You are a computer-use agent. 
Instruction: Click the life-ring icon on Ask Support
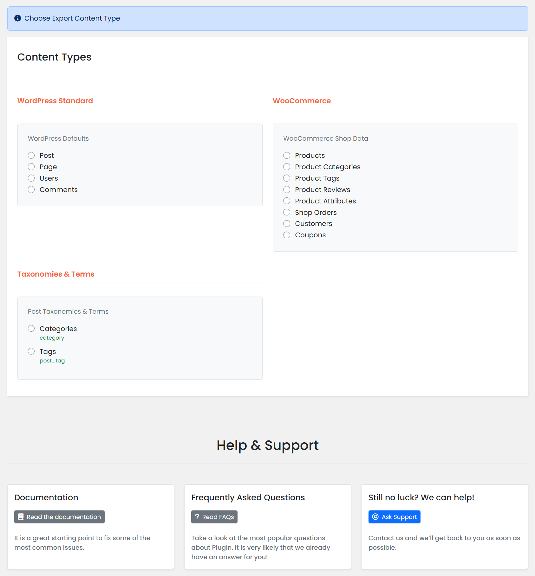point(375,517)
